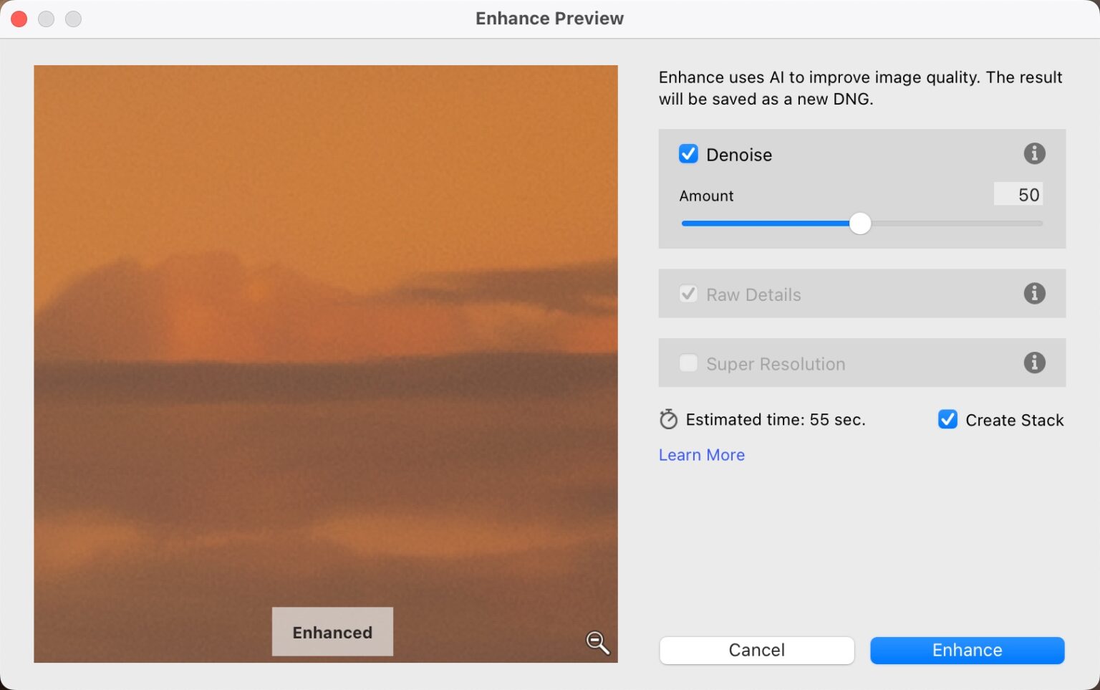Click the Denoise text label
Image resolution: width=1100 pixels, height=690 pixels.
point(738,154)
